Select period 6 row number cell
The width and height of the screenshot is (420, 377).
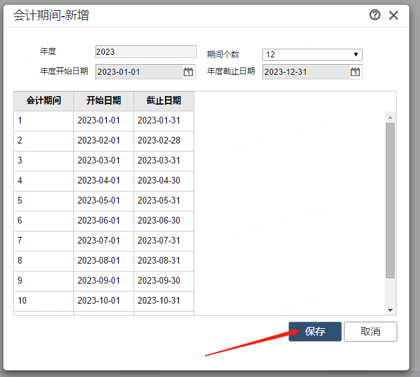point(43,221)
